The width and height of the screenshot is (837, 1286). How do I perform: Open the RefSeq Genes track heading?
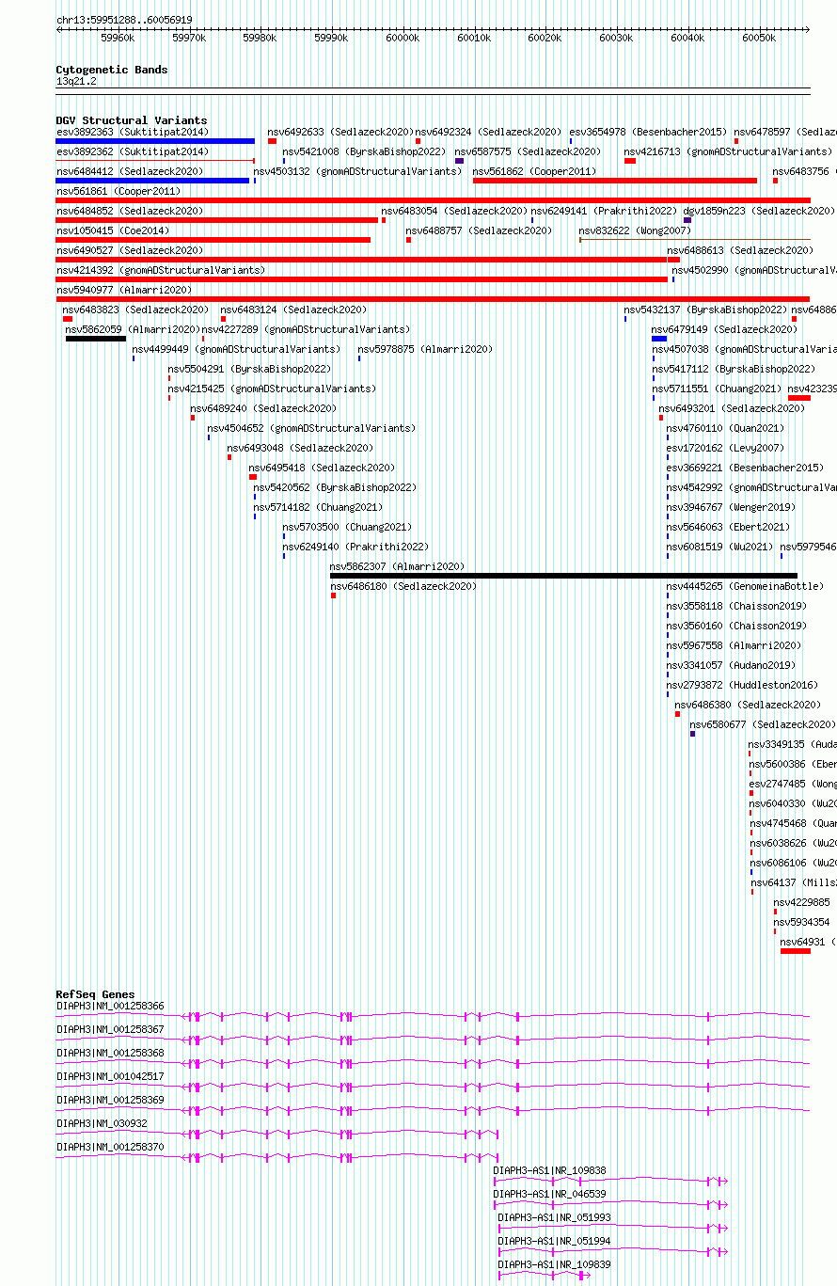(x=95, y=994)
